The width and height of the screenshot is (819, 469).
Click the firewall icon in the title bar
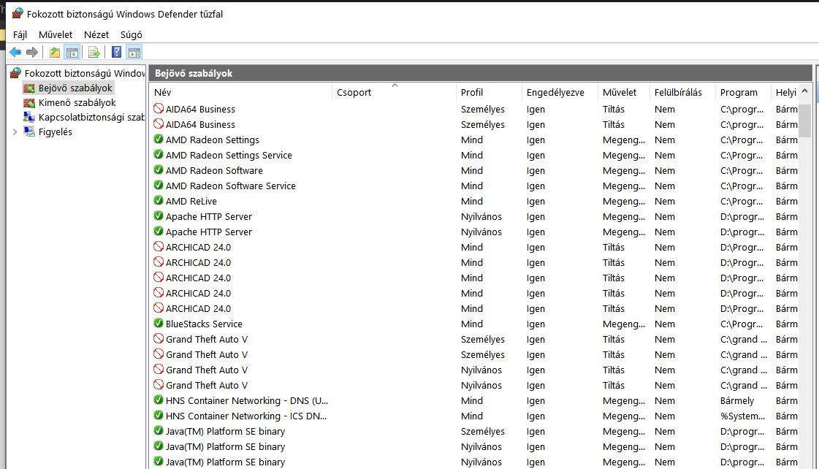point(18,14)
